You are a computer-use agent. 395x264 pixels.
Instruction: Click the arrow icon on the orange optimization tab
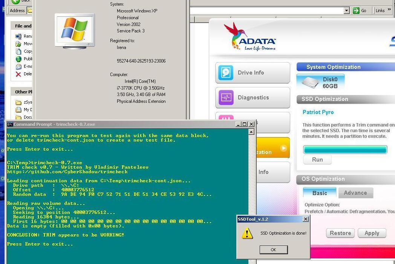click(284, 148)
